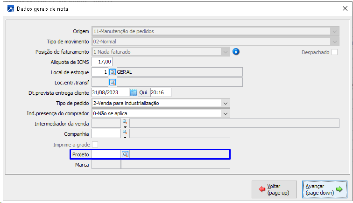Click the GERAL stock location description

(x=180, y=72)
